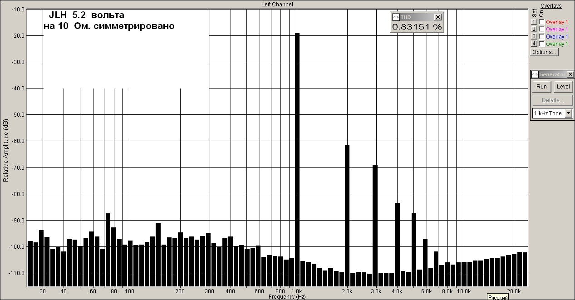
Task: Click the Frequency (Hz) axis label
Action: click(x=287, y=297)
